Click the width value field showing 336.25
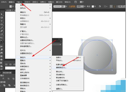Image resolution: width=127 pixels, height=92 pixels. coord(122,6)
